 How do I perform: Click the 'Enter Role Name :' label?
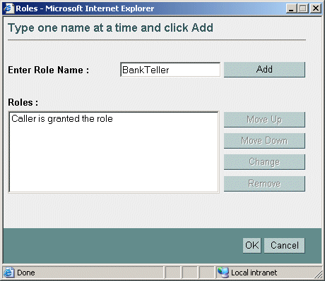pos(49,70)
